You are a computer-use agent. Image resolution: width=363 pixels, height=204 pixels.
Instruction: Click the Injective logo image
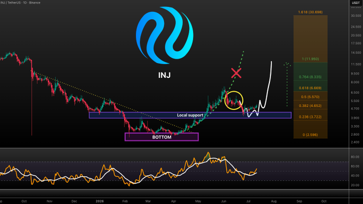165,35
